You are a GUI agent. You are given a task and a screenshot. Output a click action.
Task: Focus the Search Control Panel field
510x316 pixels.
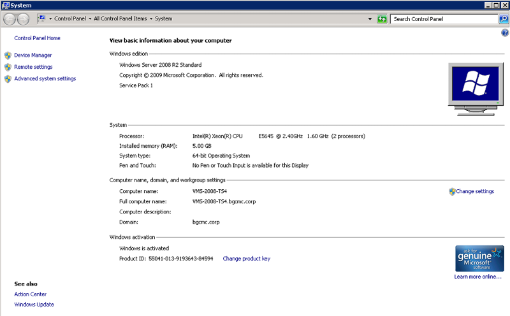[x=444, y=19]
